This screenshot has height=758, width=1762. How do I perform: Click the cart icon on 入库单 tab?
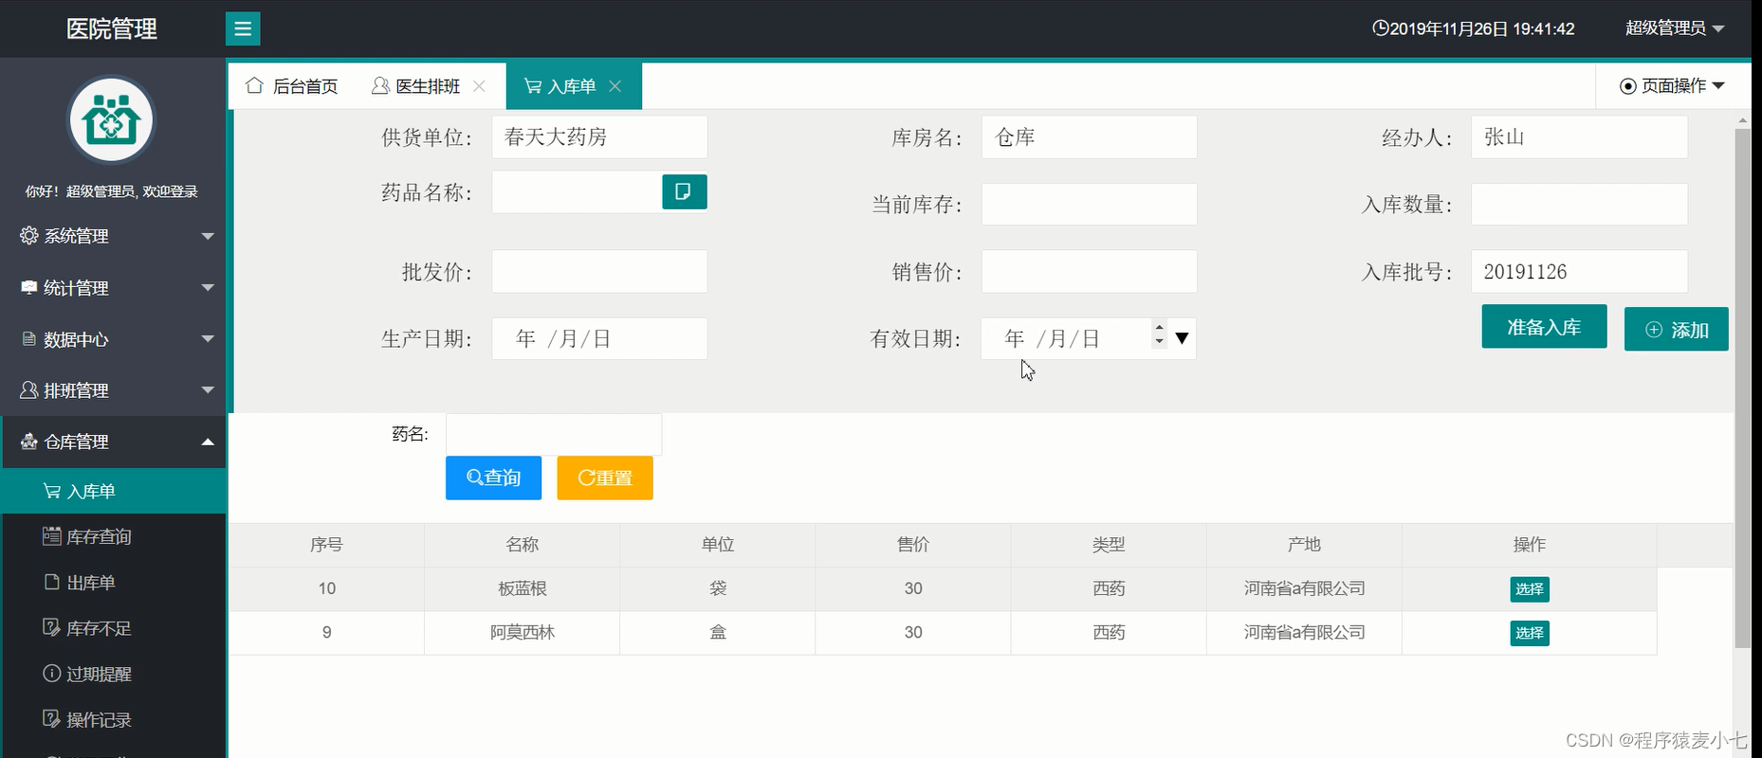533,86
